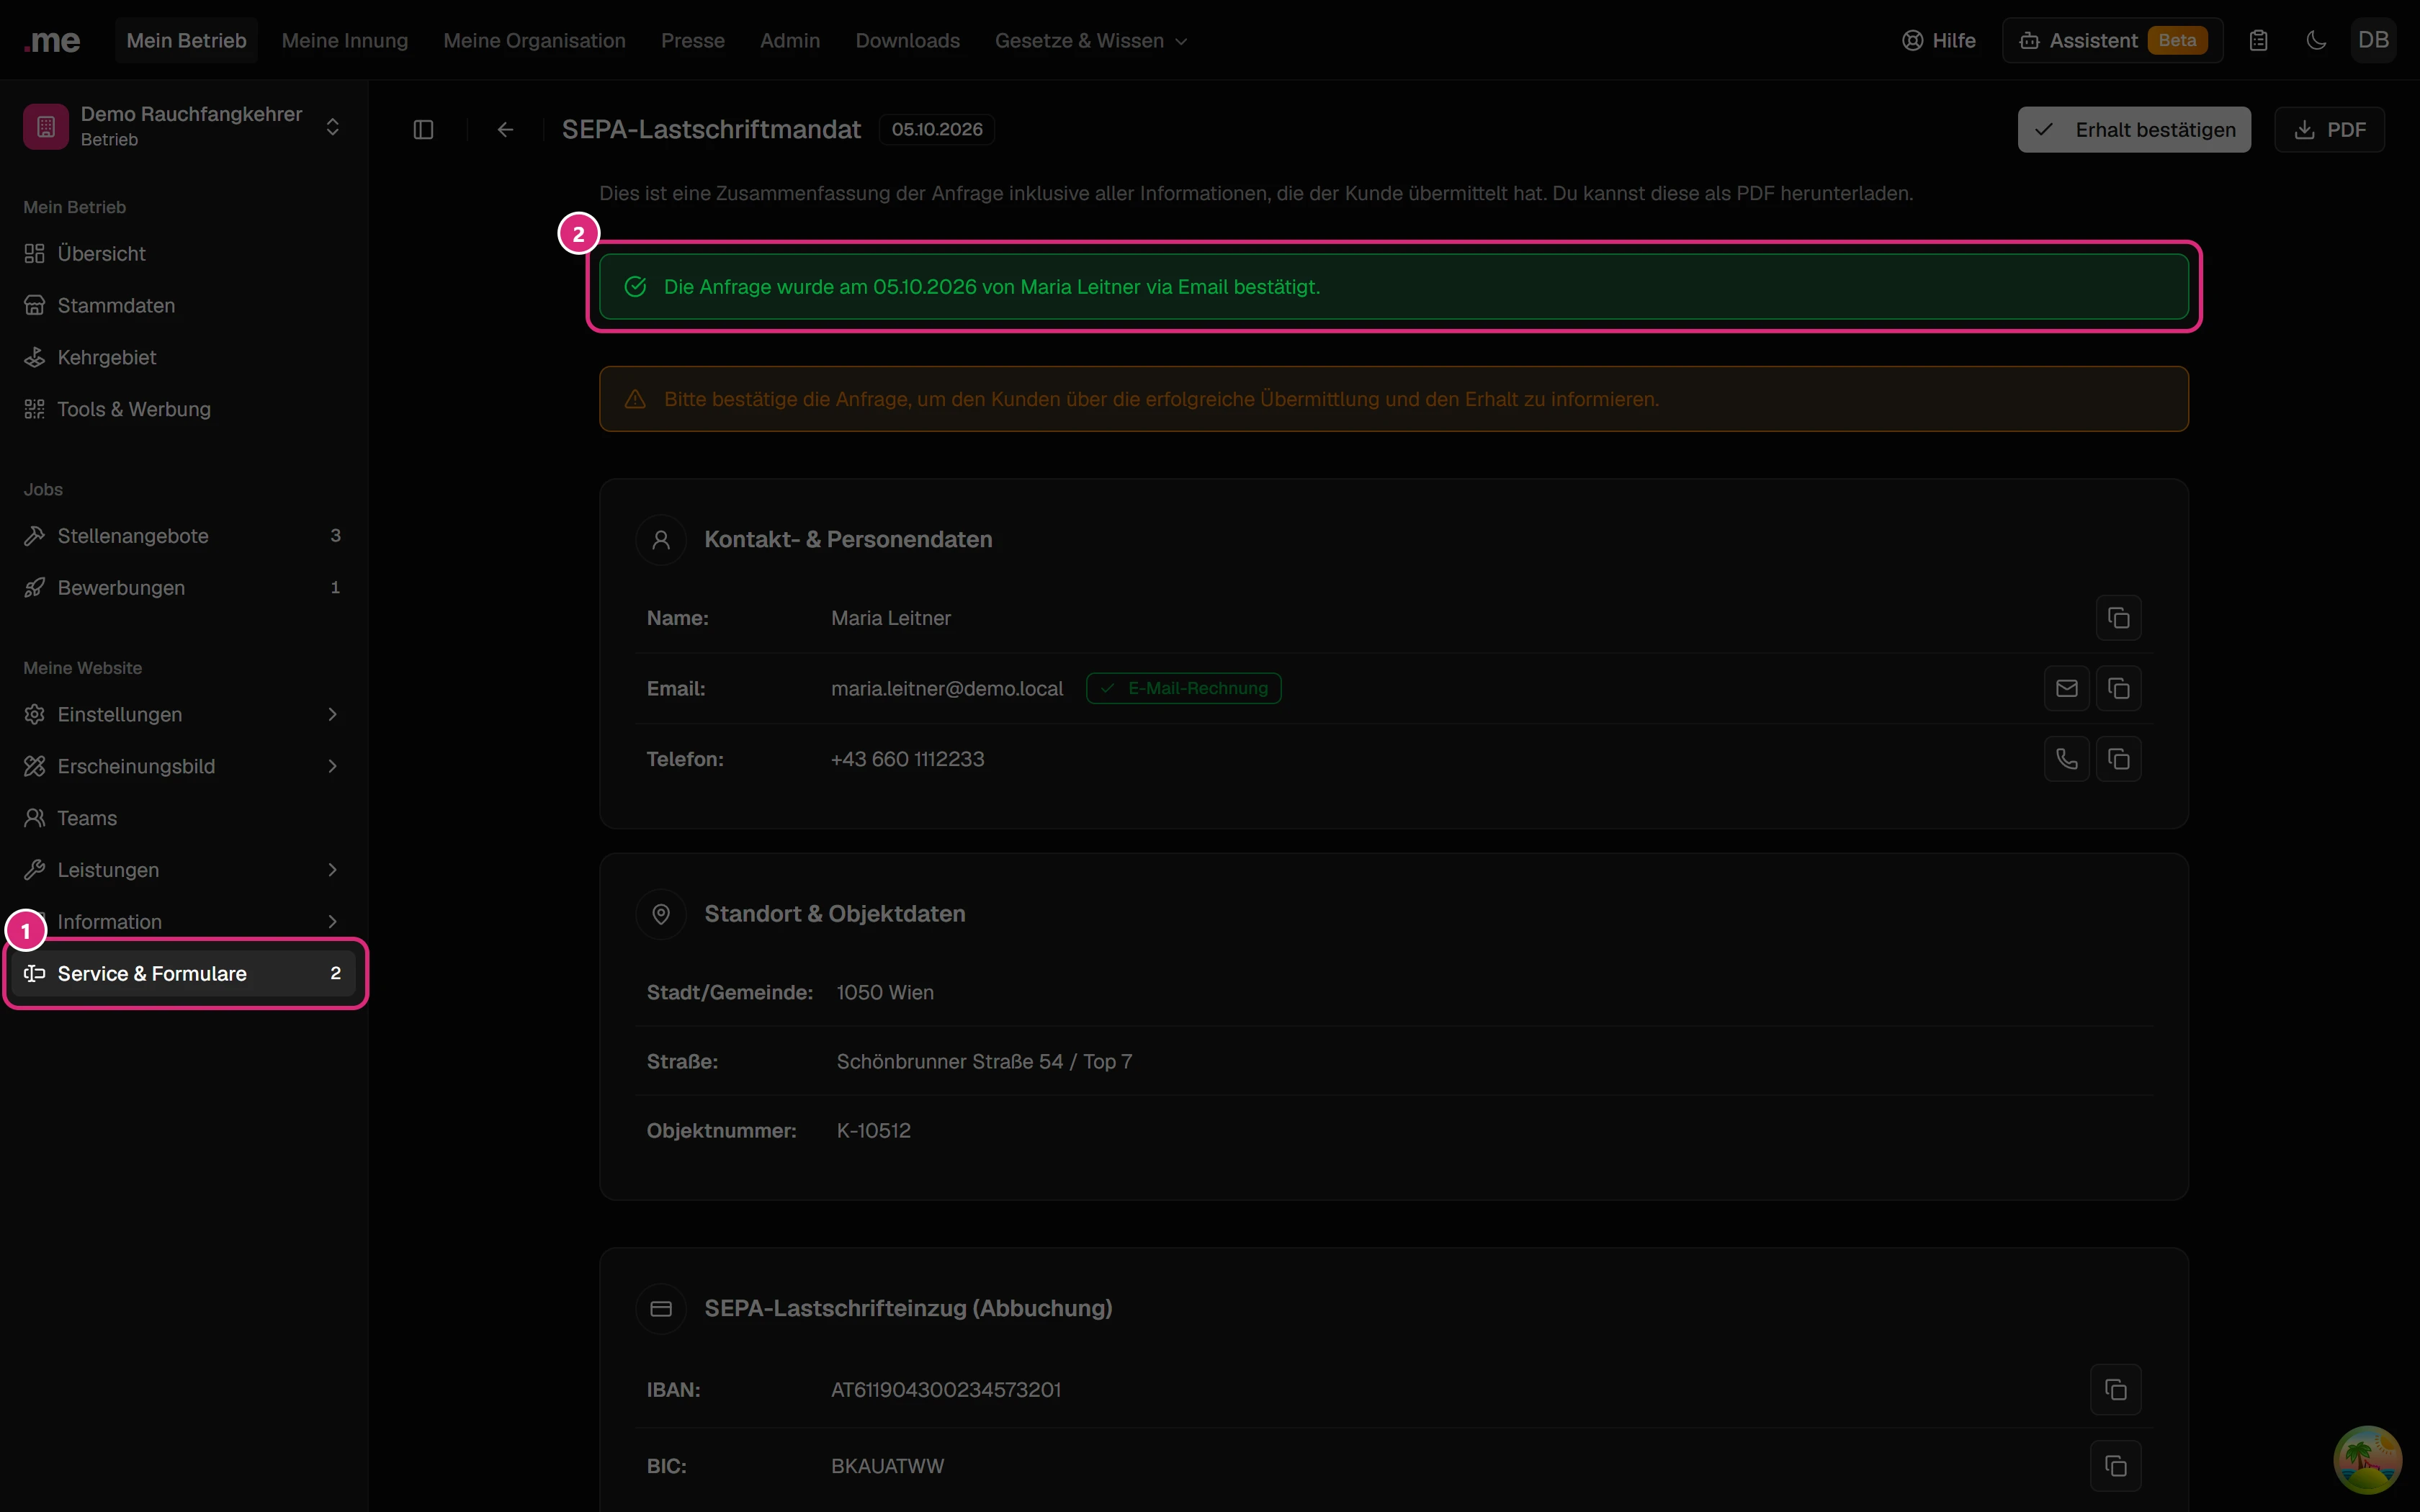Toggle dark mode with the moon icon

pyautogui.click(x=2316, y=41)
